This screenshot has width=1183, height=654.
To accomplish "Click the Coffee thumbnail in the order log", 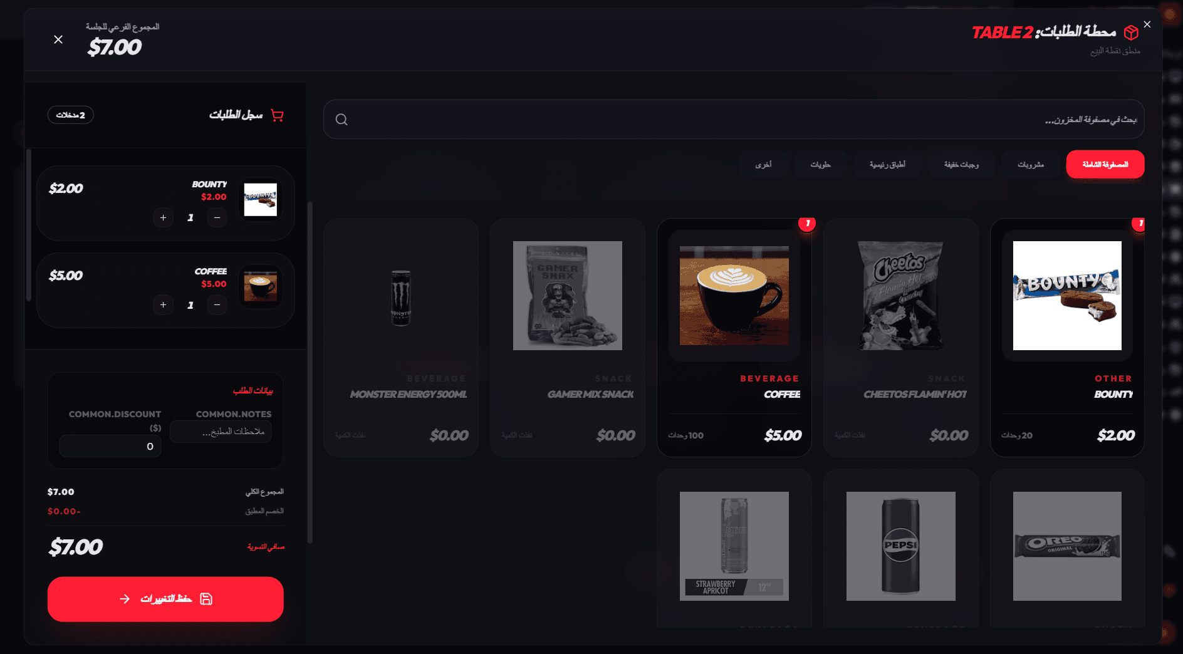I will [260, 287].
